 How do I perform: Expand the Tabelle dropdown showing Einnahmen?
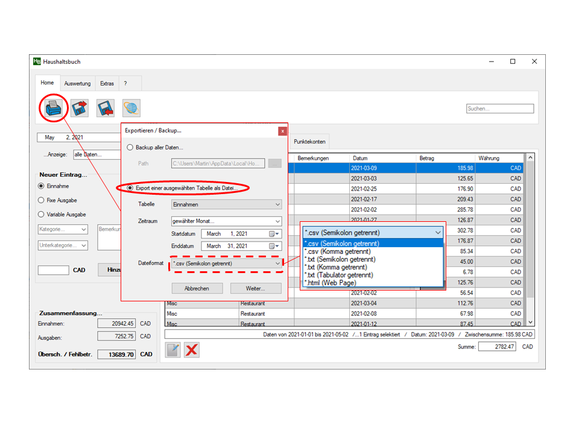(226, 205)
